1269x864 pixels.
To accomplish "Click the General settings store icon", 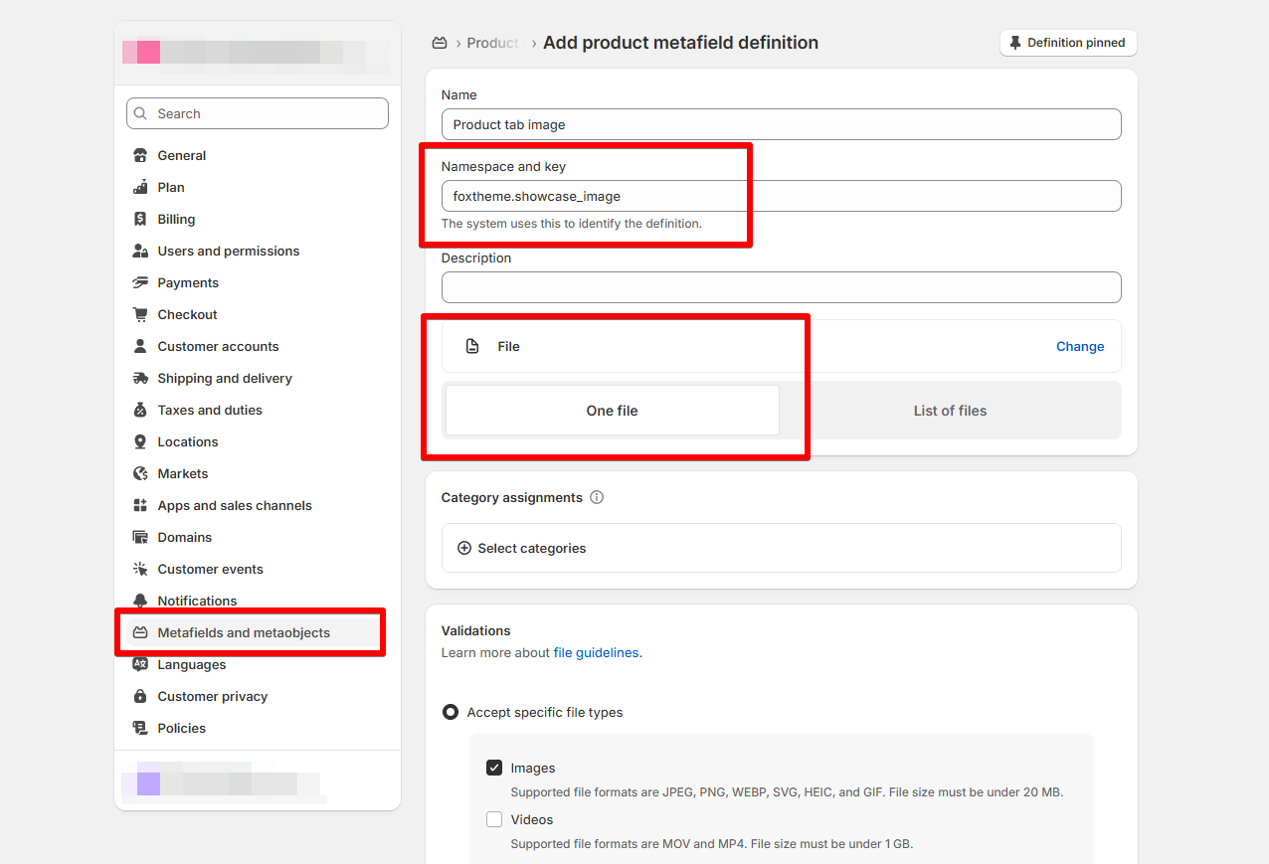I will point(140,156).
